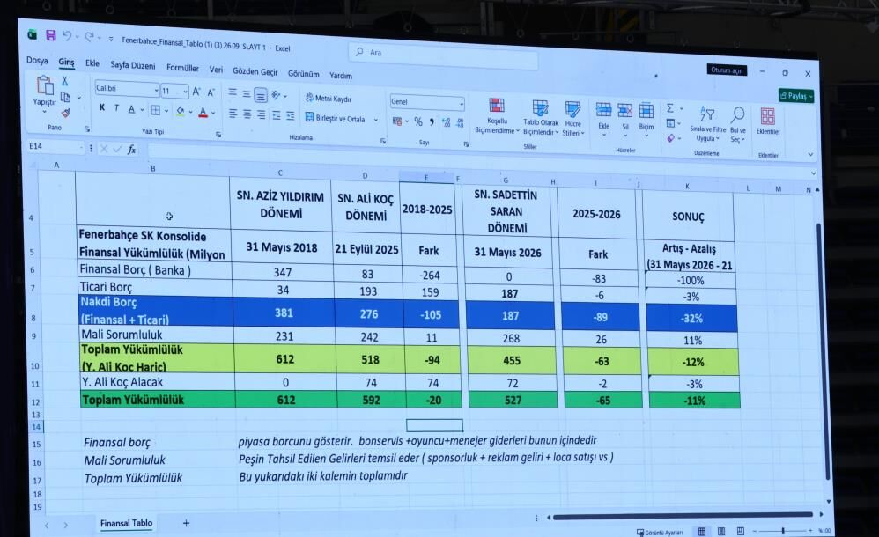Click the Save icon in the title bar
The height and width of the screenshot is (537, 879).
tap(50, 35)
